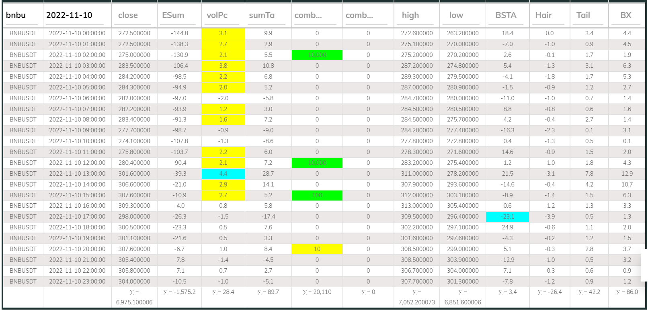Image resolution: width=648 pixels, height=310 pixels.
Task: Click low value 278.200000
Action: tap(463, 174)
